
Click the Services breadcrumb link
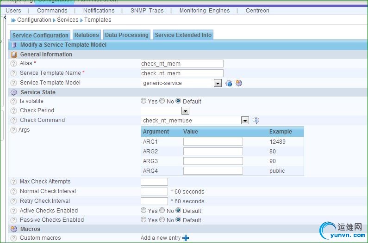tap(68, 20)
